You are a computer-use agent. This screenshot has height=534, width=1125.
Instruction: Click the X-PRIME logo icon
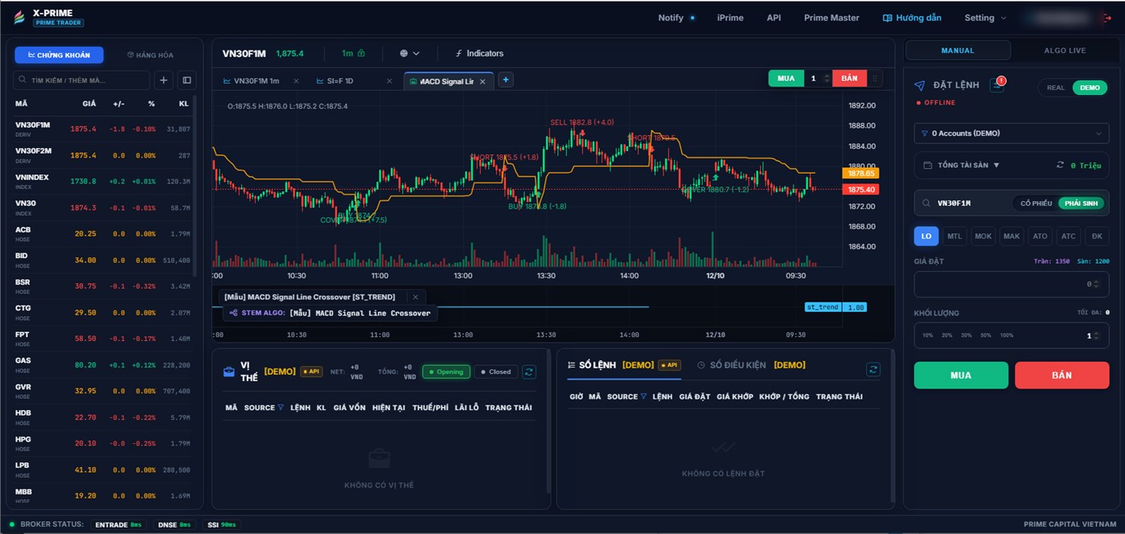[19, 18]
